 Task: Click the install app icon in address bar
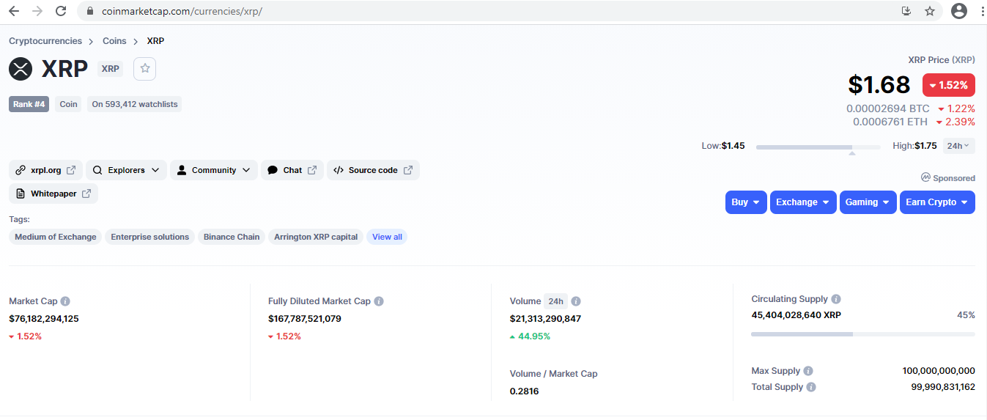coord(906,11)
